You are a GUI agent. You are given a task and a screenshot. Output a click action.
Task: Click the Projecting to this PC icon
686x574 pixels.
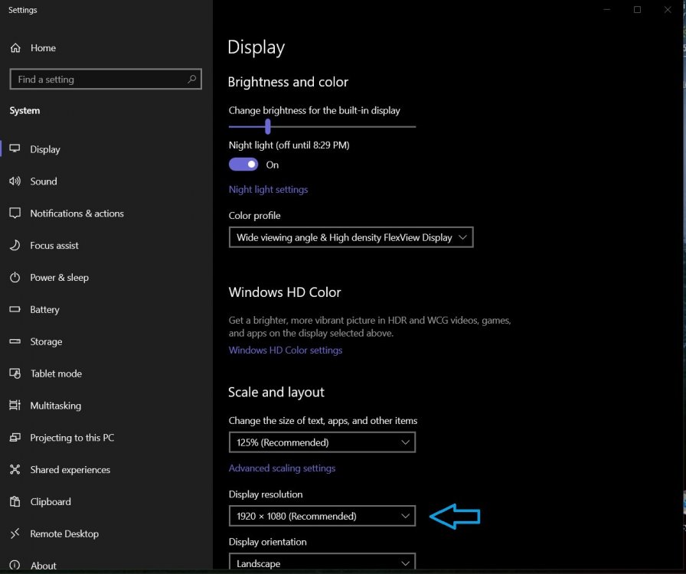click(x=15, y=437)
